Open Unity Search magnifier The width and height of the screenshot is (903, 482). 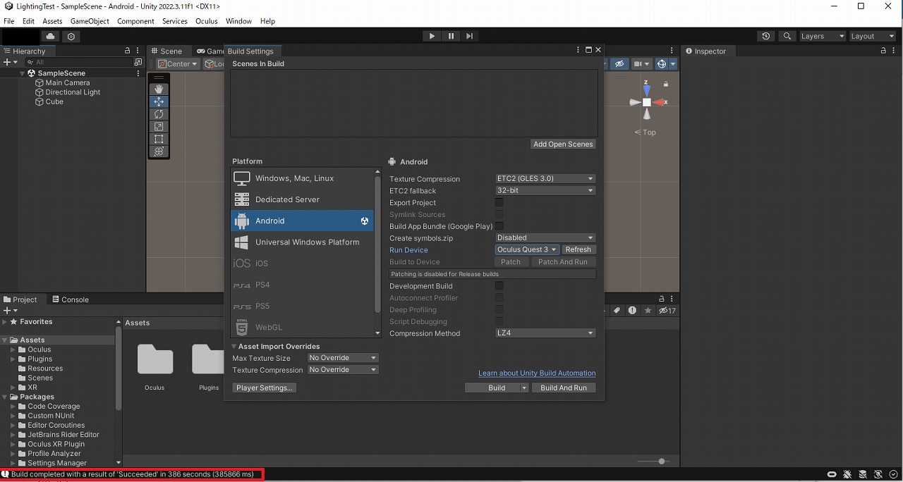pos(787,36)
